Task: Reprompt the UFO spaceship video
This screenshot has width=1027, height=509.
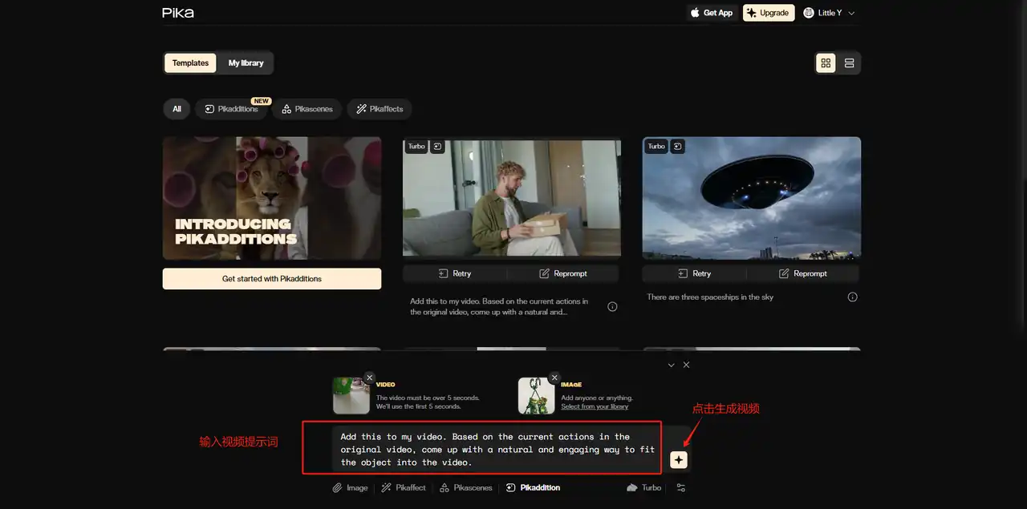Action: tap(803, 273)
